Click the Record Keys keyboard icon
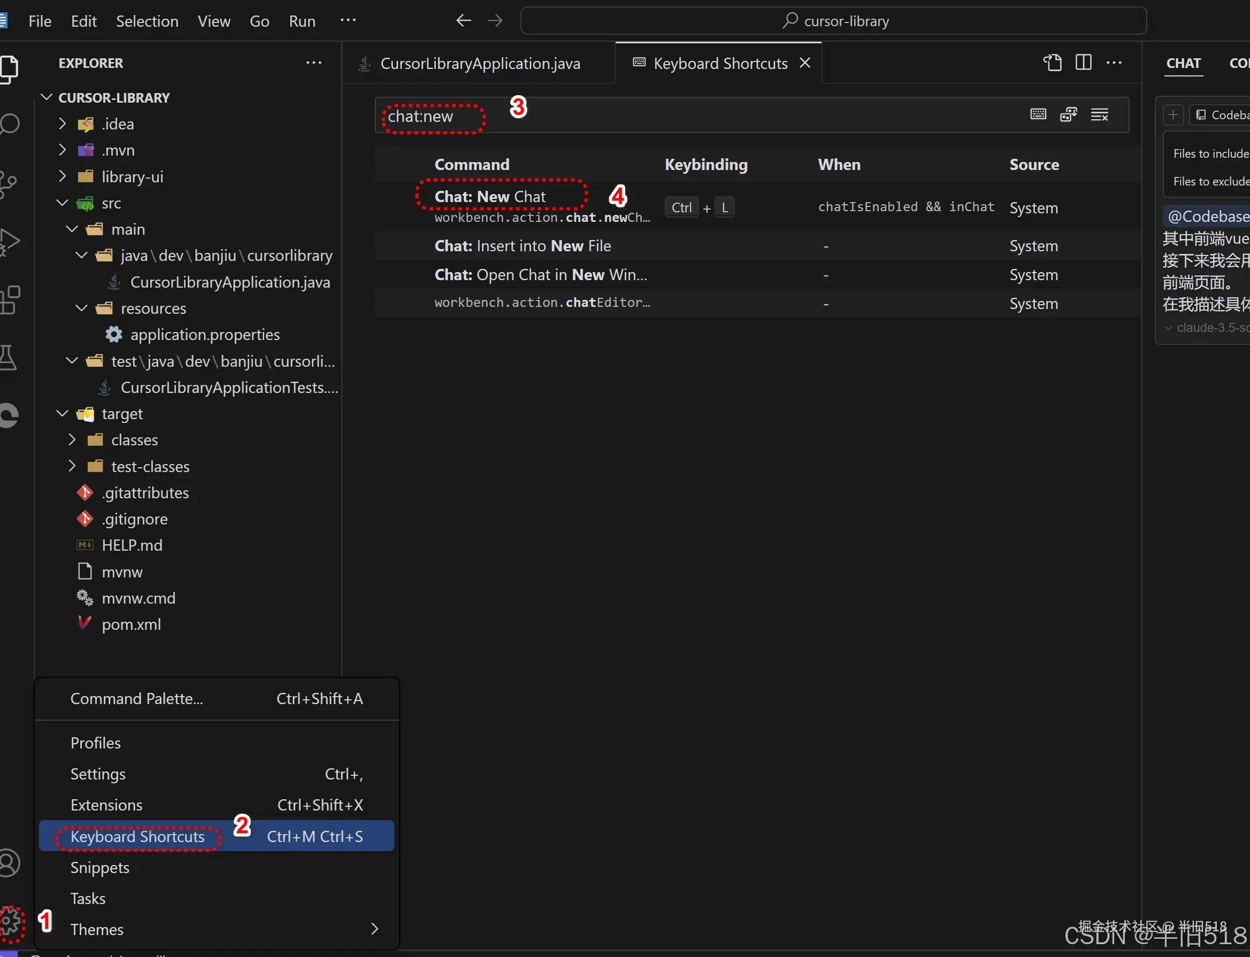Viewport: 1250px width, 957px height. [x=1038, y=114]
